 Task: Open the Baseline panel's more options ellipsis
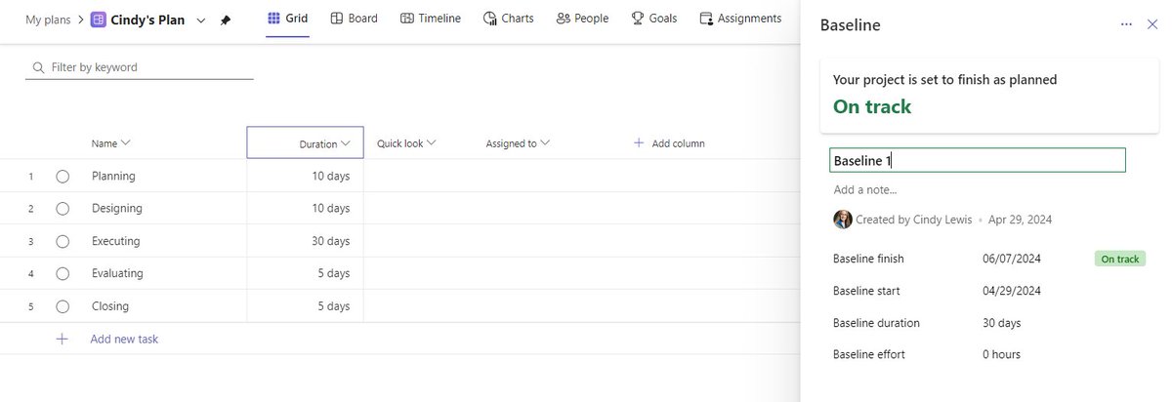pos(1126,24)
